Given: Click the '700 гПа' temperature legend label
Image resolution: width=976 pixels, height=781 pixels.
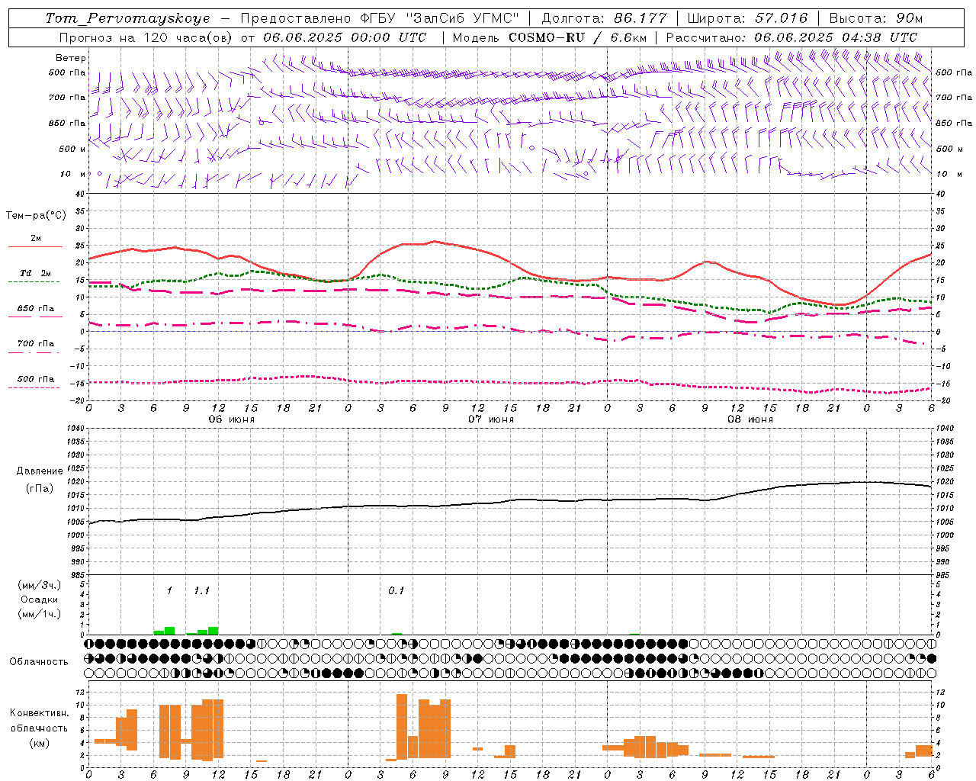Looking at the screenshot, I should pos(36,343).
